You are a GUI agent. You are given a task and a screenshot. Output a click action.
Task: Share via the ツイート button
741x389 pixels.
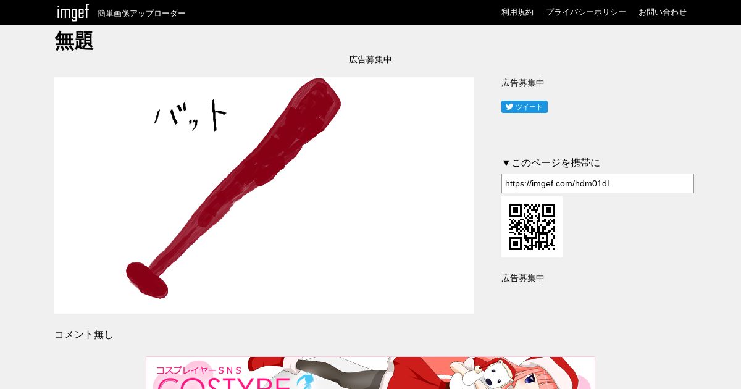point(524,107)
